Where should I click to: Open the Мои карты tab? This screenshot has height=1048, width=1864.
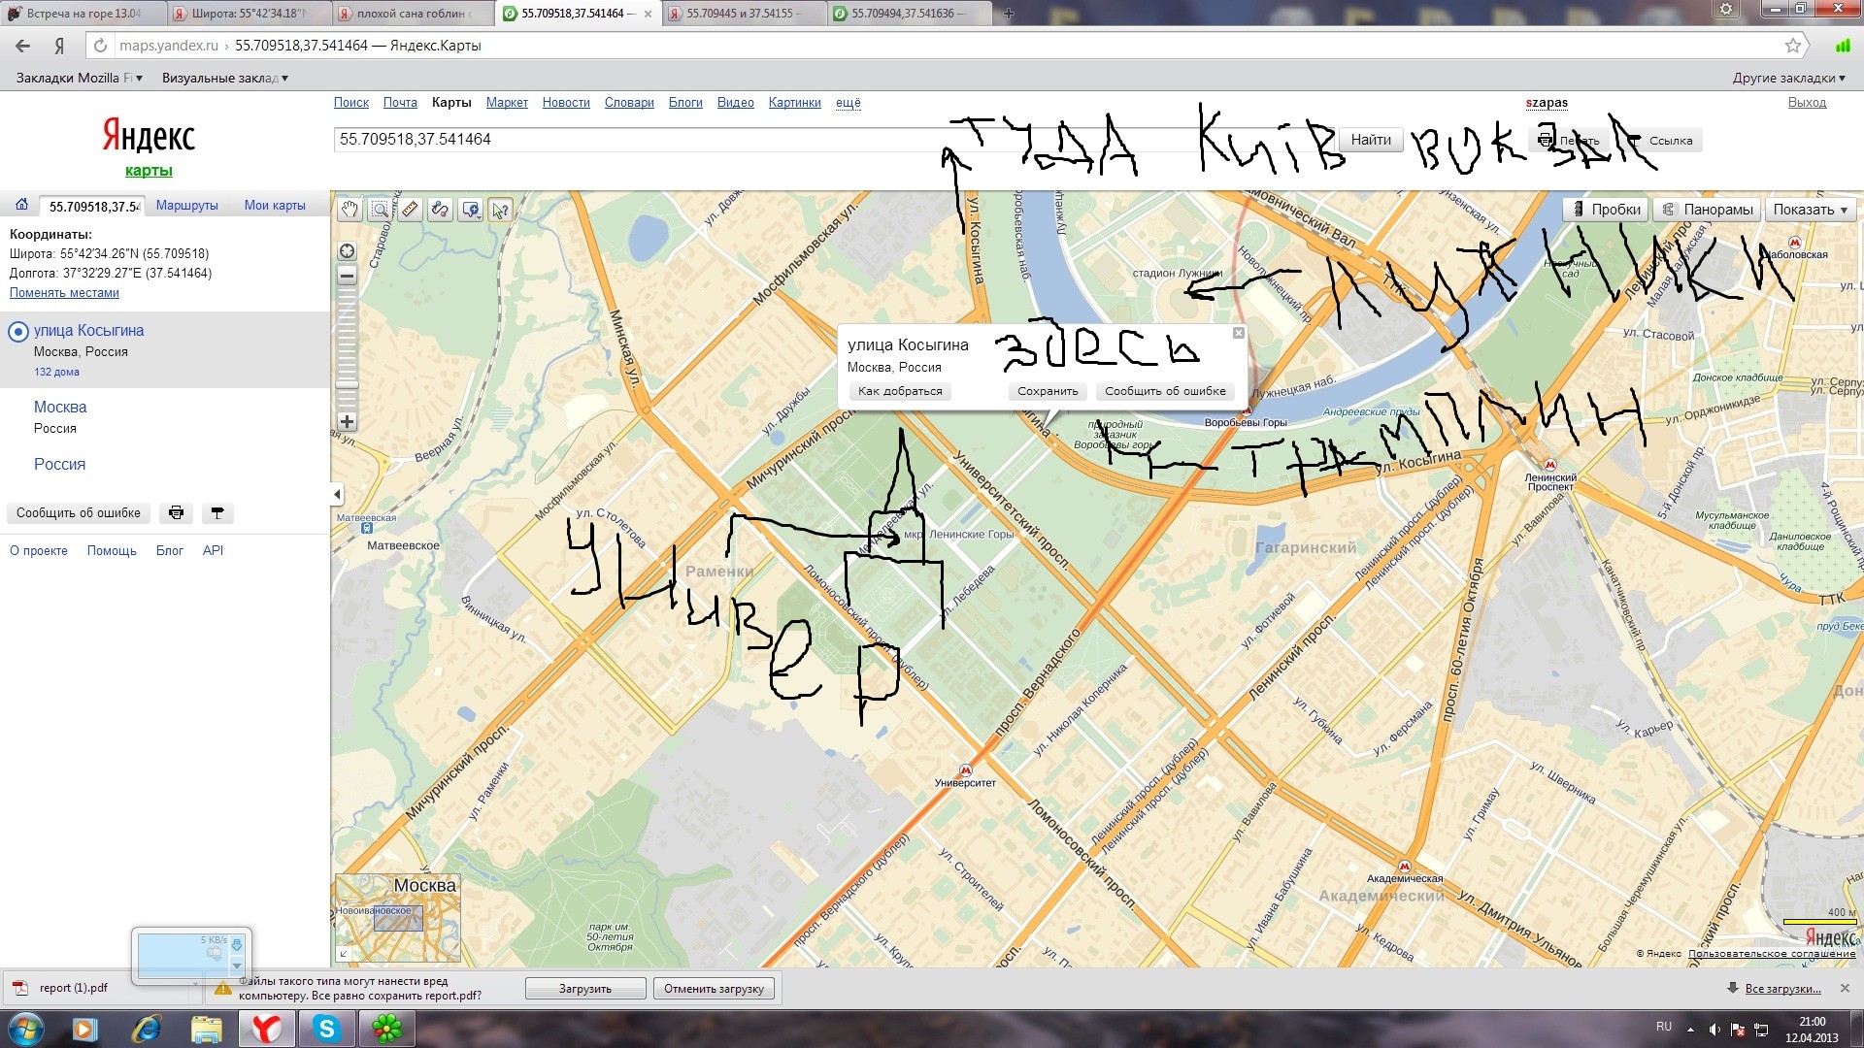[x=275, y=206]
